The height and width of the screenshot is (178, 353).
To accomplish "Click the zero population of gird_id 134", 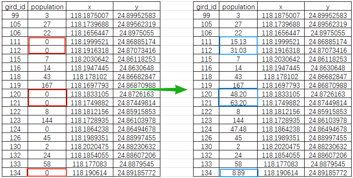I will point(47,173).
